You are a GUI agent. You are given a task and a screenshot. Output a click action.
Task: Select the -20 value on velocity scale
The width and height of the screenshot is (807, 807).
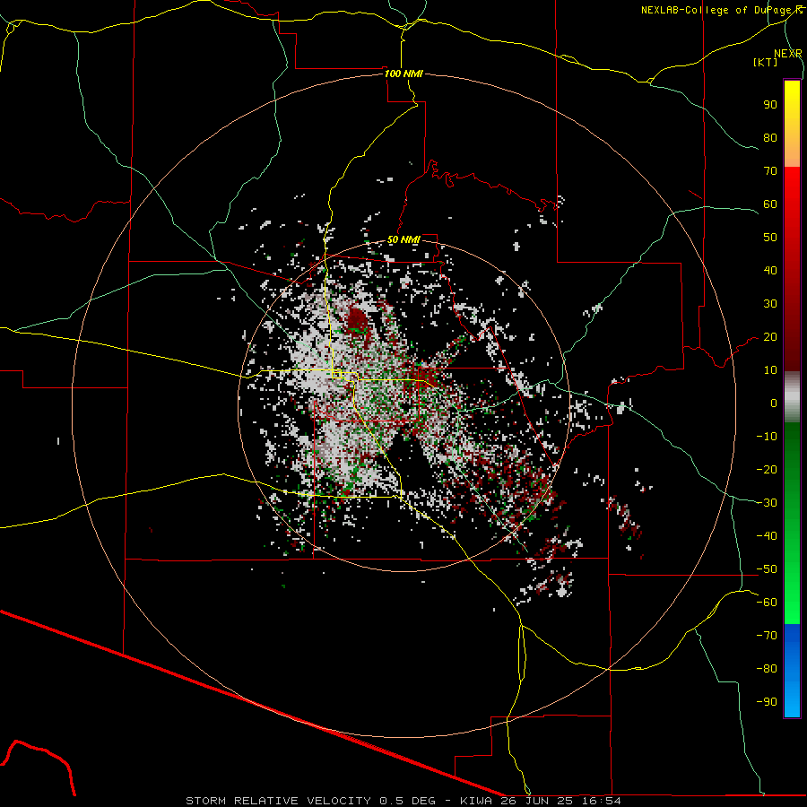(x=767, y=470)
